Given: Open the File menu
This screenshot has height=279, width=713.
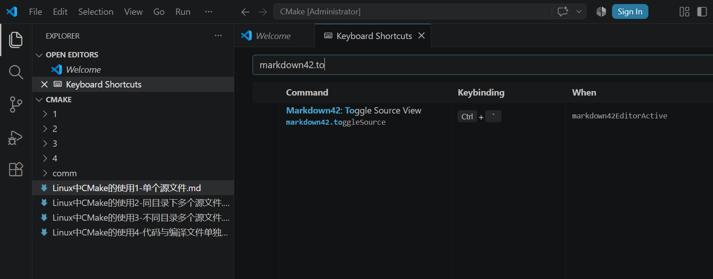Looking at the screenshot, I should [x=35, y=12].
